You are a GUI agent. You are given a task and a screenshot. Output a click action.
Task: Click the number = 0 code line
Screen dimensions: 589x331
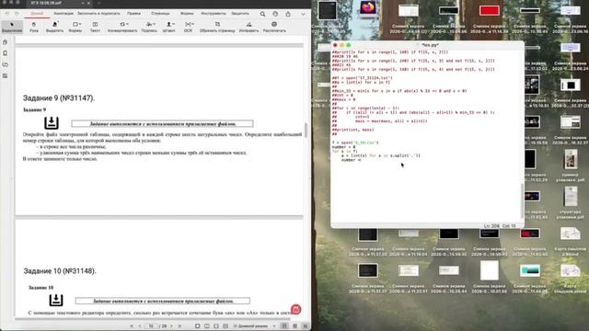tap(343, 147)
